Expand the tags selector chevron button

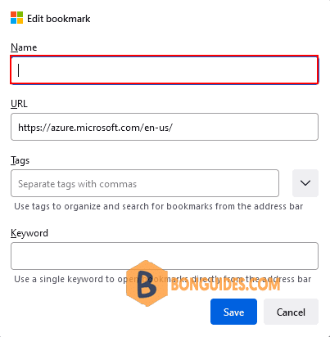point(305,183)
